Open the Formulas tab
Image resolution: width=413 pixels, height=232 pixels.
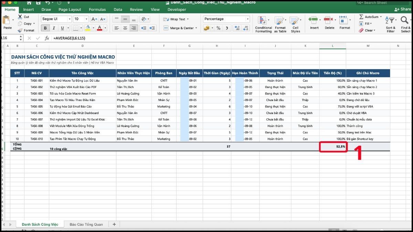[97, 10]
